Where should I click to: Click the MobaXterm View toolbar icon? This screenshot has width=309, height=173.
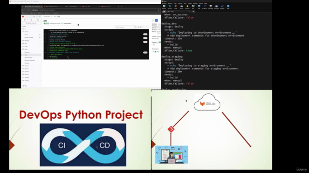[193, 7]
